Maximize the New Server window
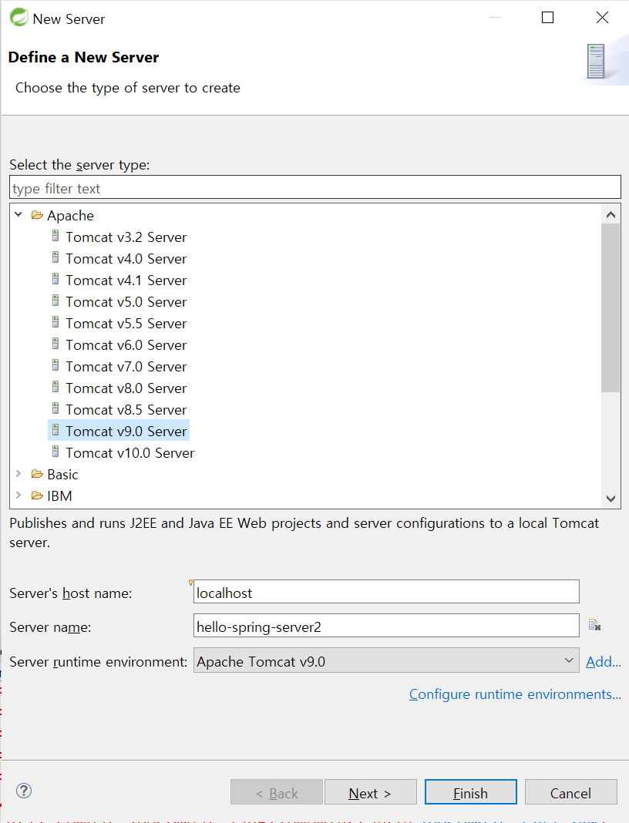The width and height of the screenshot is (629, 823). pyautogui.click(x=547, y=17)
